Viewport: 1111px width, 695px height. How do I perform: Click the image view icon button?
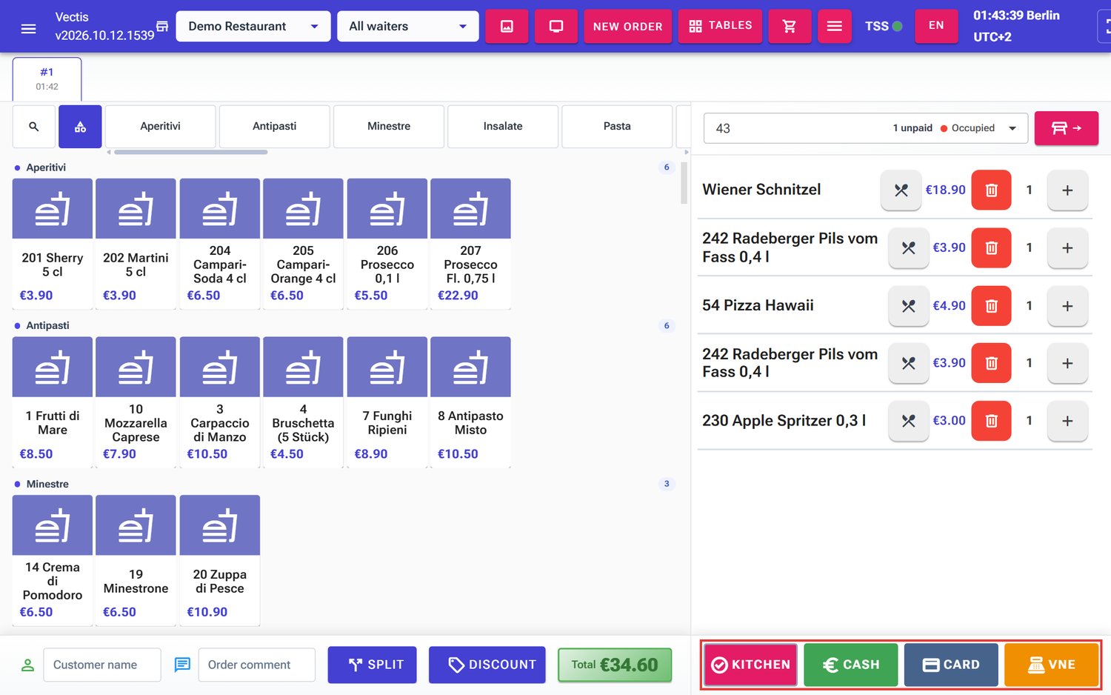[507, 26]
